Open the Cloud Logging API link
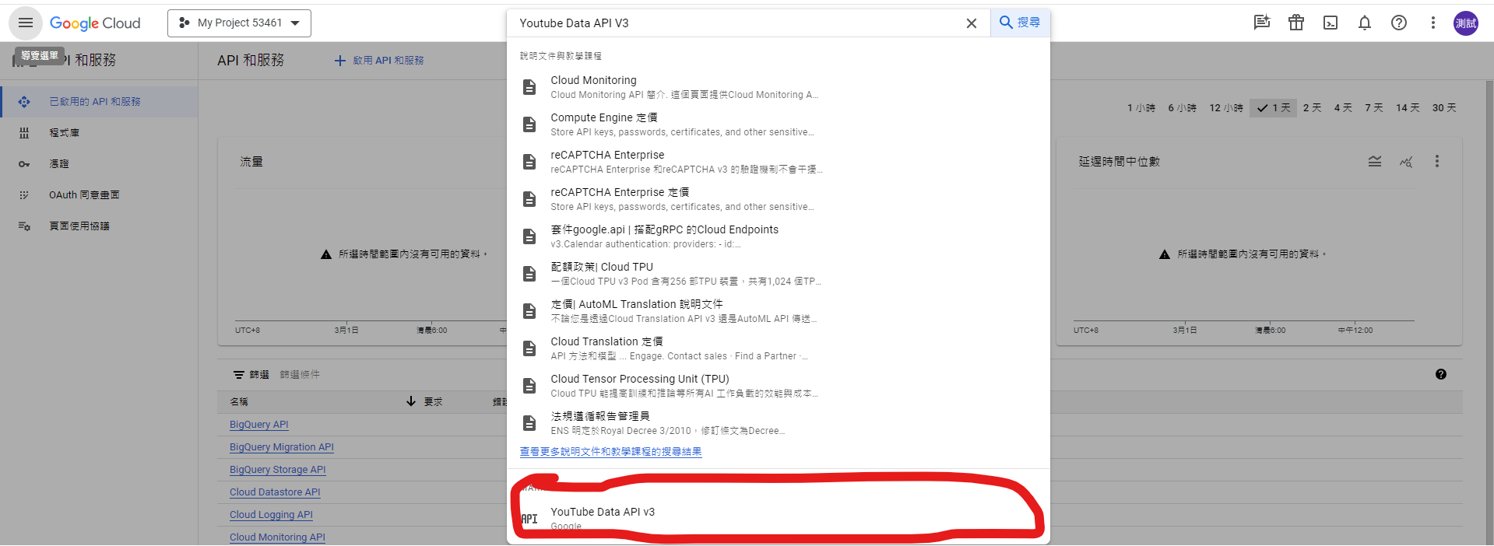1494x546 pixels. tap(271, 515)
